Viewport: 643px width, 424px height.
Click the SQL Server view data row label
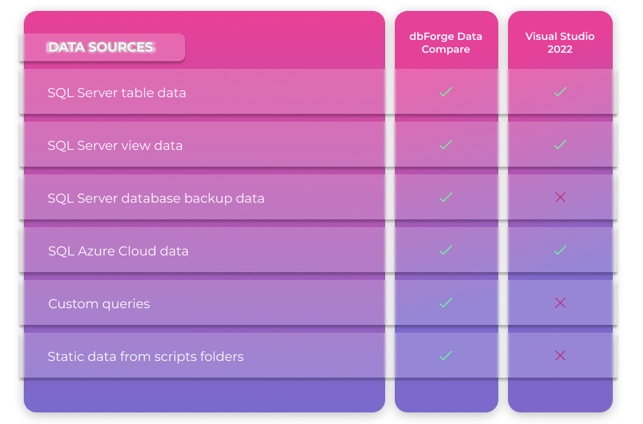tap(115, 145)
